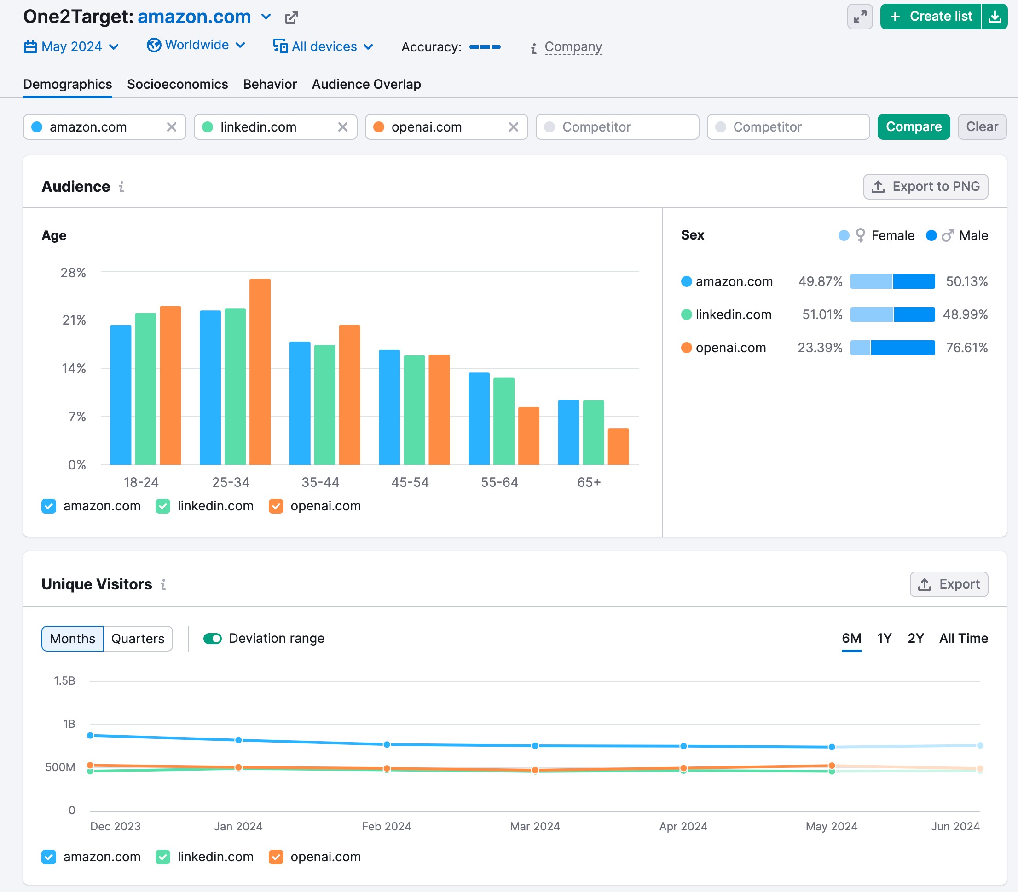Uncheck openai.com in the Age chart legend
Screen dimensions: 1018x892
click(276, 506)
